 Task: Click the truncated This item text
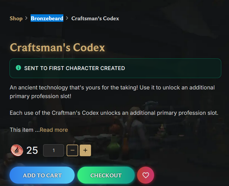(x=24, y=130)
